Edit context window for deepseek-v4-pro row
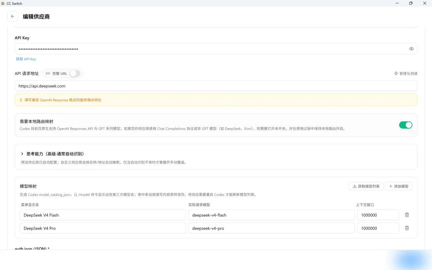The width and height of the screenshot is (432, 270). click(378, 228)
